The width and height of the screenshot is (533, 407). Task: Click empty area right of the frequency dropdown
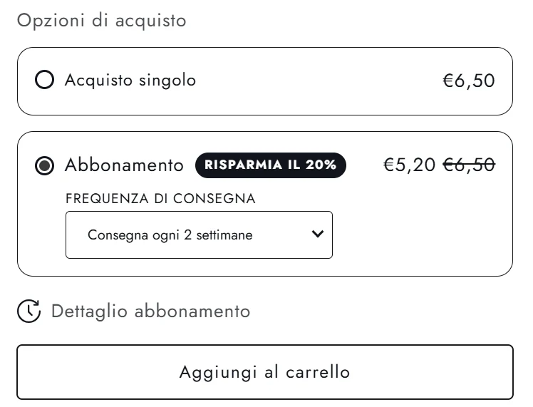[x=420, y=235]
